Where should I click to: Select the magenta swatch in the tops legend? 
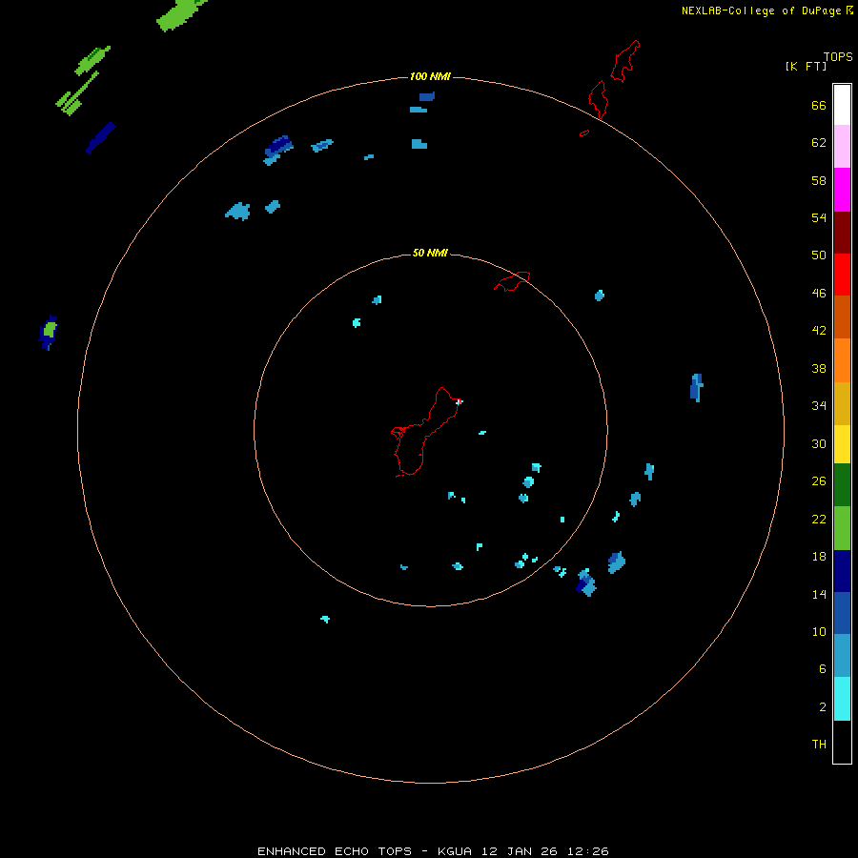842,190
